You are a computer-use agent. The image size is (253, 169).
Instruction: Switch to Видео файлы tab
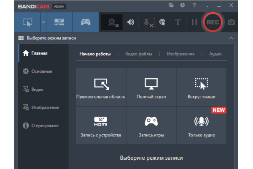pos(139,54)
